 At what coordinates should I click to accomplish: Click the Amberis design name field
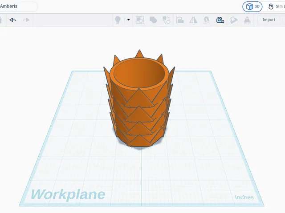tap(18, 6)
